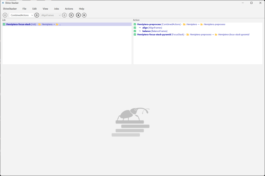
Task: Open the Actions menu
Action: pyautogui.click(x=69, y=9)
